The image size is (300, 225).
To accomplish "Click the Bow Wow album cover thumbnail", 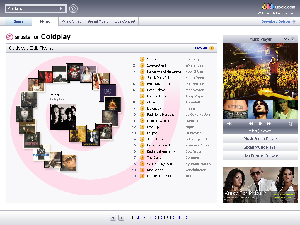I will 32,140.
